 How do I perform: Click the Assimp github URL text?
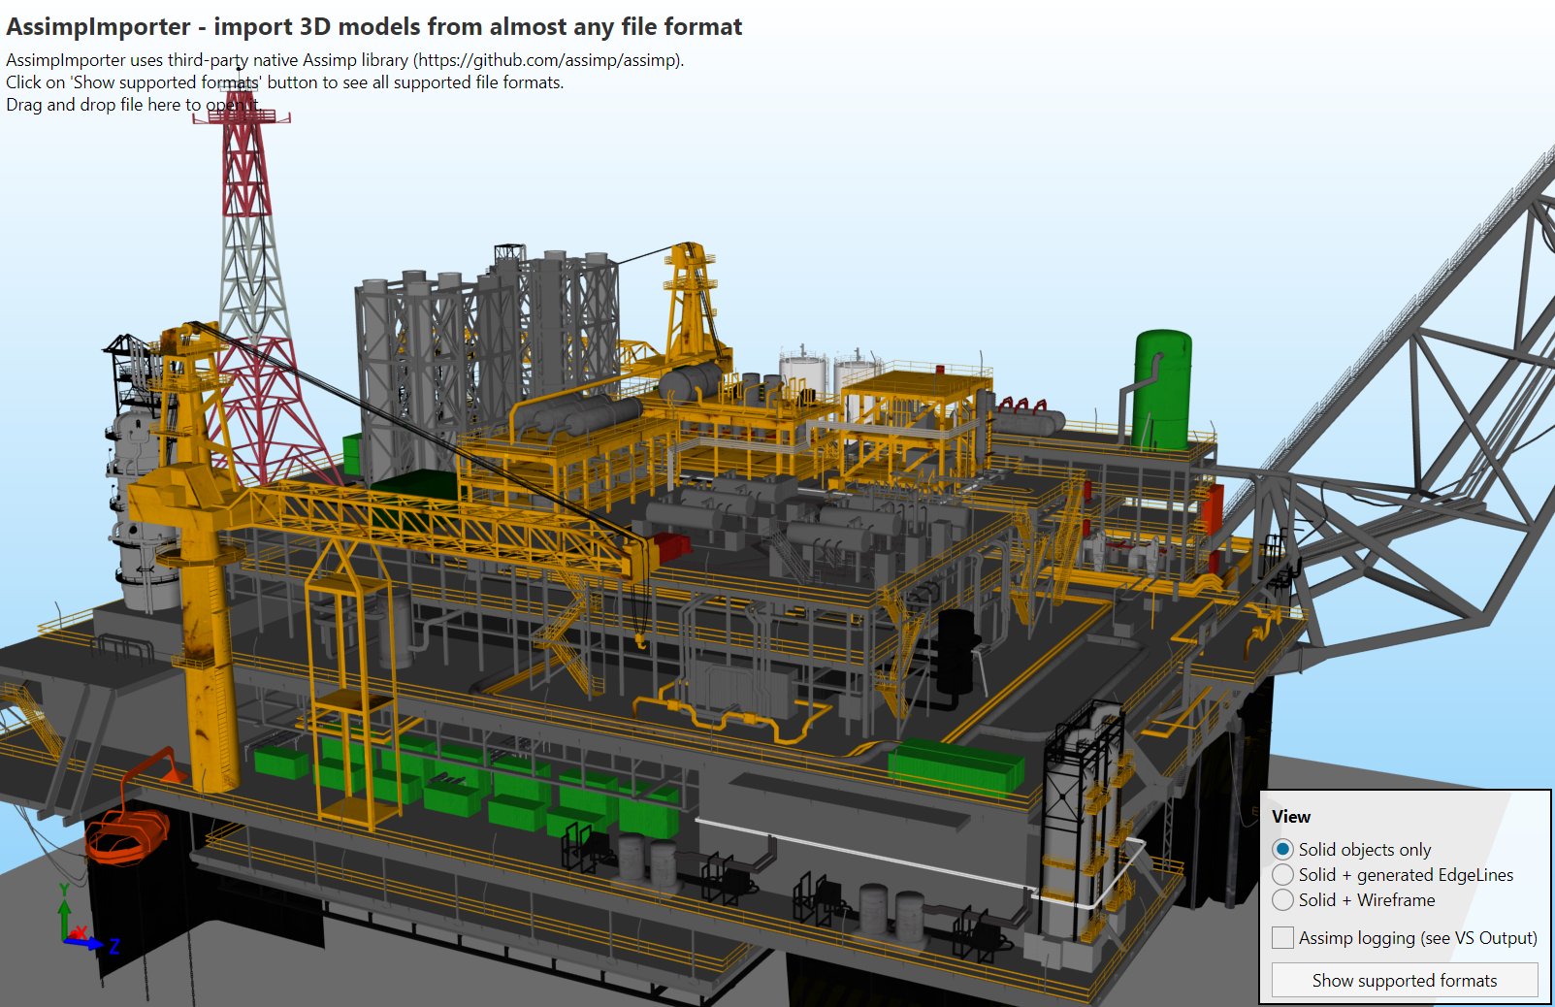click(x=546, y=60)
